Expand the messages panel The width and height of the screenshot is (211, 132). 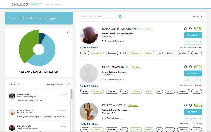point(68,84)
